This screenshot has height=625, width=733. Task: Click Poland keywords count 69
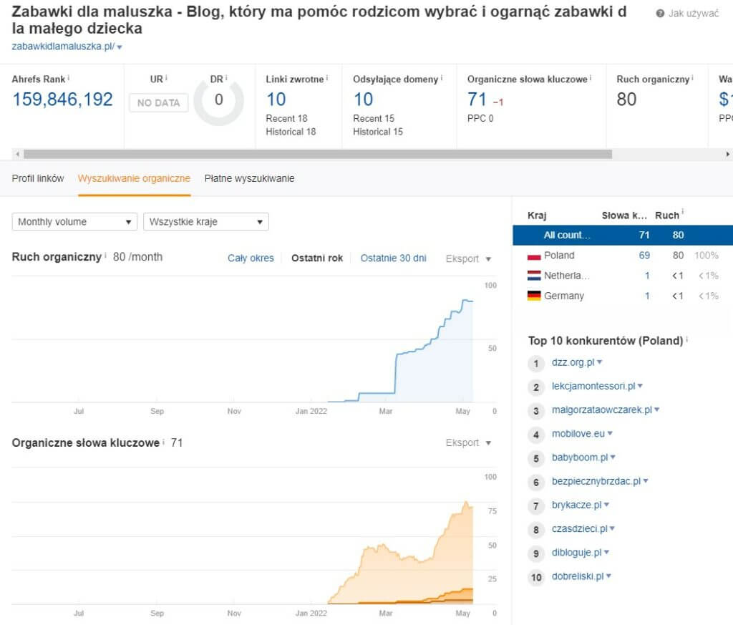point(644,256)
